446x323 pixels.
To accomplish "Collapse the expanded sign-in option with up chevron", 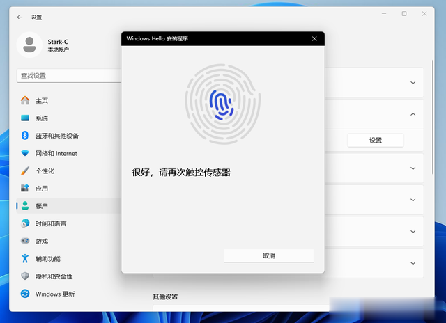I will click(x=413, y=114).
